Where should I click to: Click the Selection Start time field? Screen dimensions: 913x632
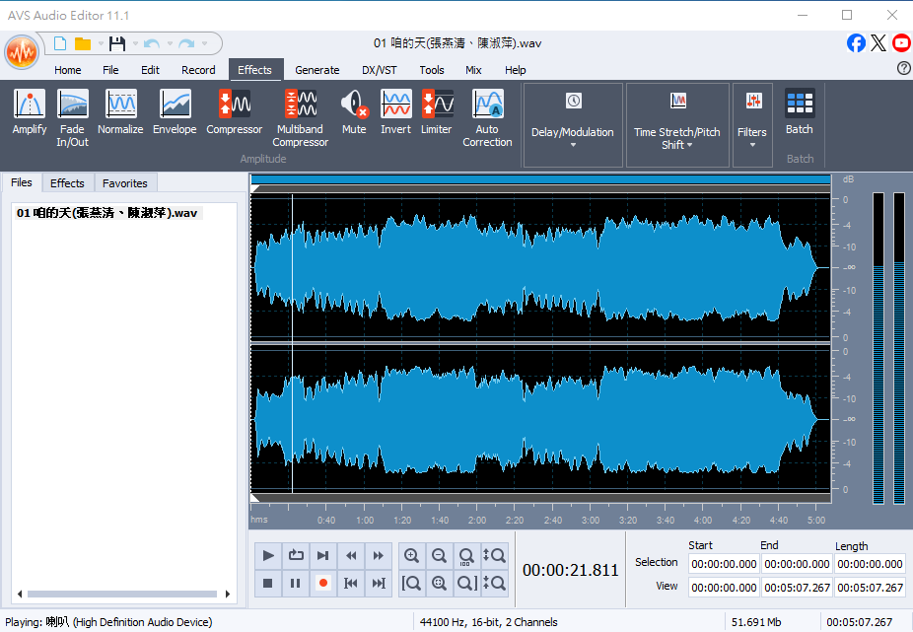click(724, 564)
